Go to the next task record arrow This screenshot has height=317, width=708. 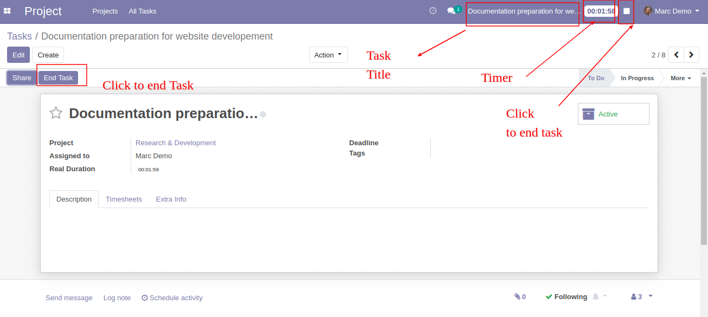click(x=691, y=55)
